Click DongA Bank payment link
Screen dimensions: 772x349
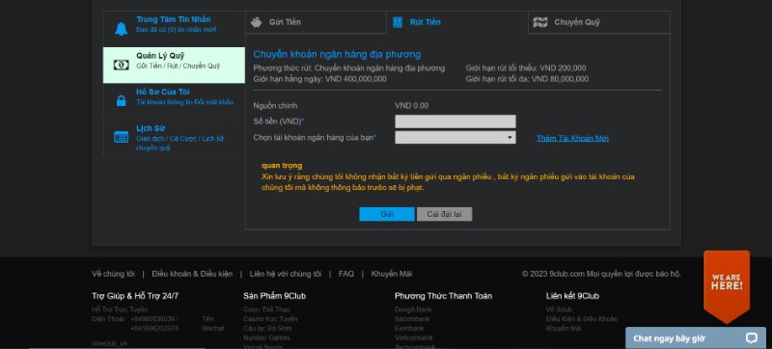(x=413, y=309)
